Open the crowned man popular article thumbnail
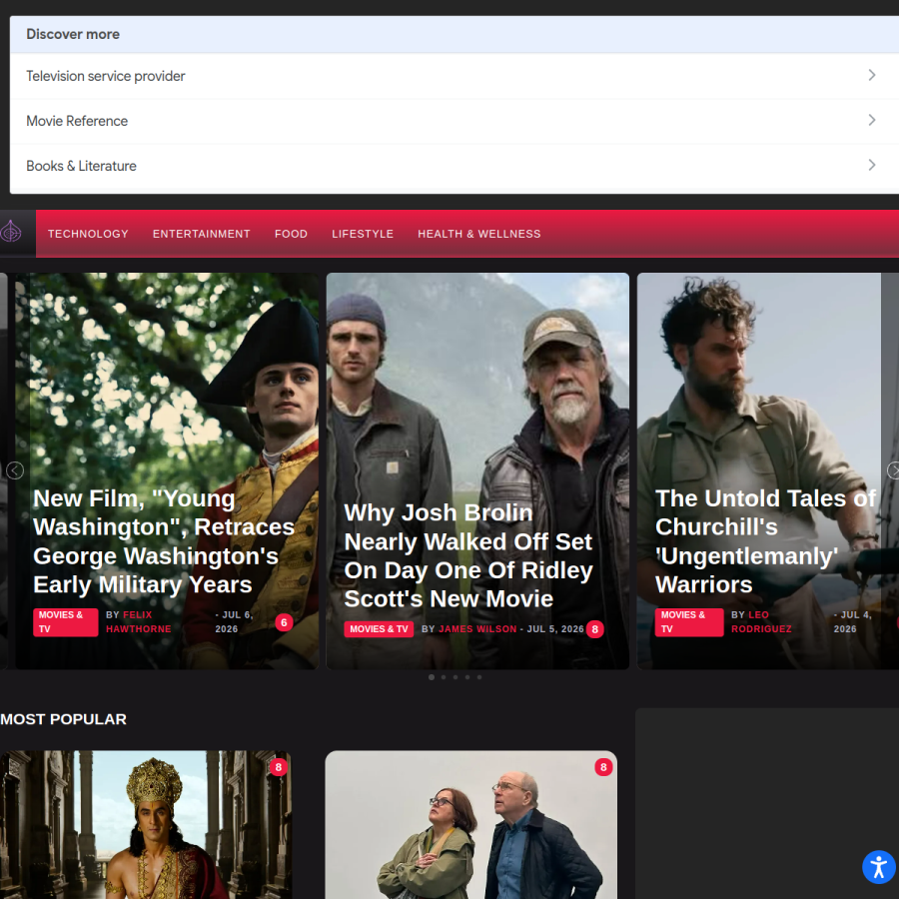Image resolution: width=899 pixels, height=899 pixels. click(146, 824)
